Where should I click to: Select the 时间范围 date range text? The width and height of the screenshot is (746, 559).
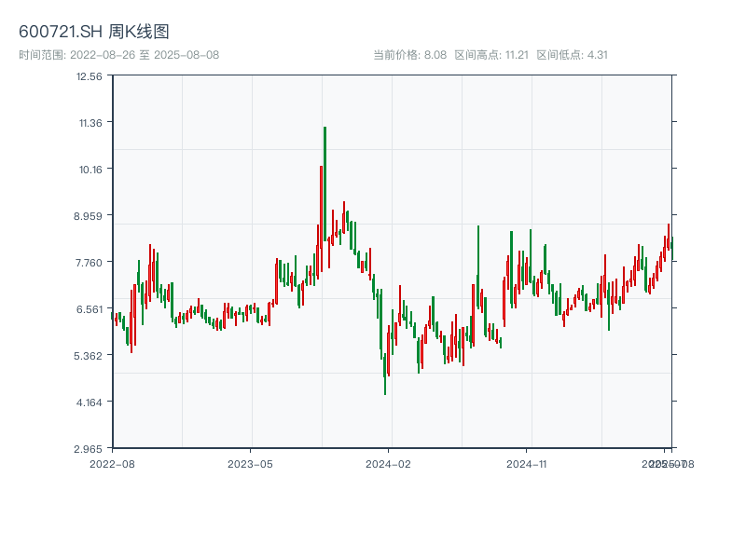tap(119, 55)
